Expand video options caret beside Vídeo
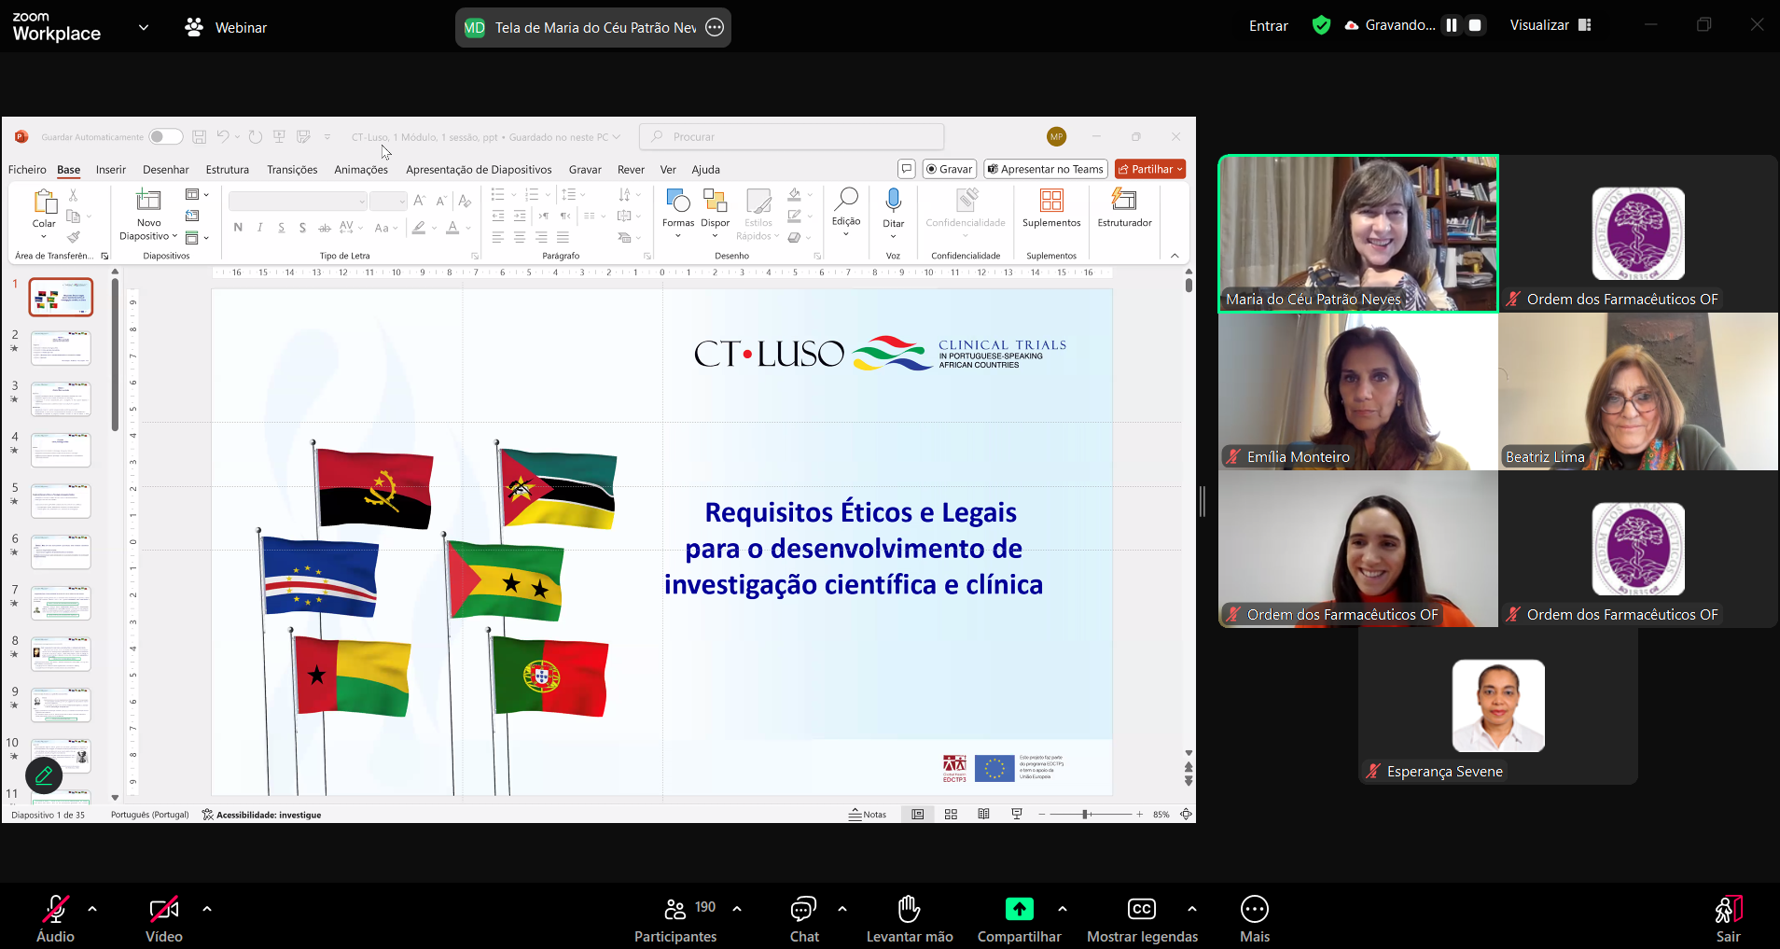 tap(207, 908)
